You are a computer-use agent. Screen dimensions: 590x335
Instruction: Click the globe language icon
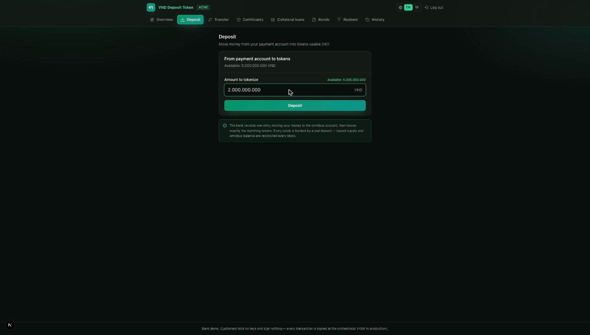point(401,8)
